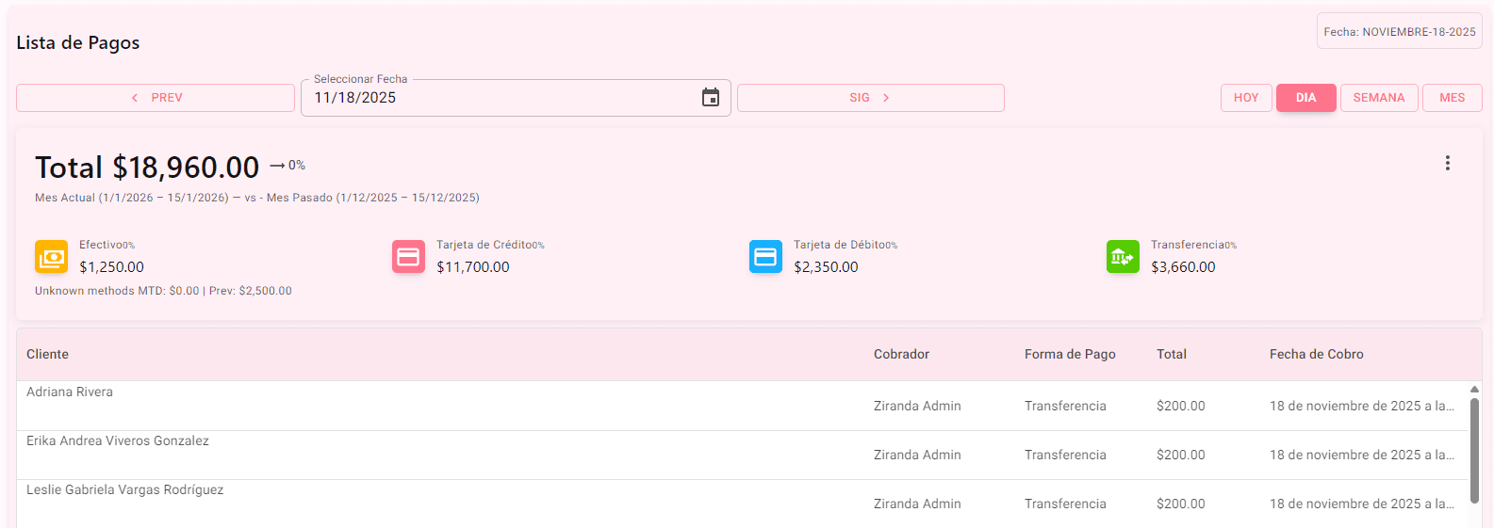Click the Seleccionar Fecha input field

(x=500, y=98)
